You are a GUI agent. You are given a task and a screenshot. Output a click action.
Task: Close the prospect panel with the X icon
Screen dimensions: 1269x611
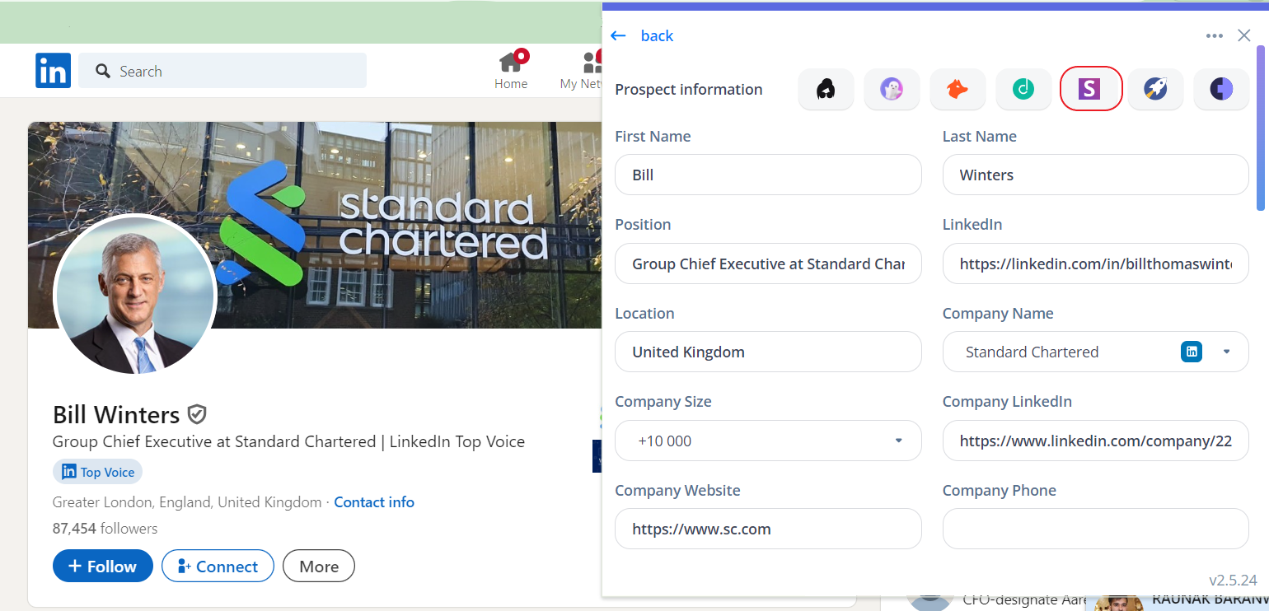[1244, 35]
